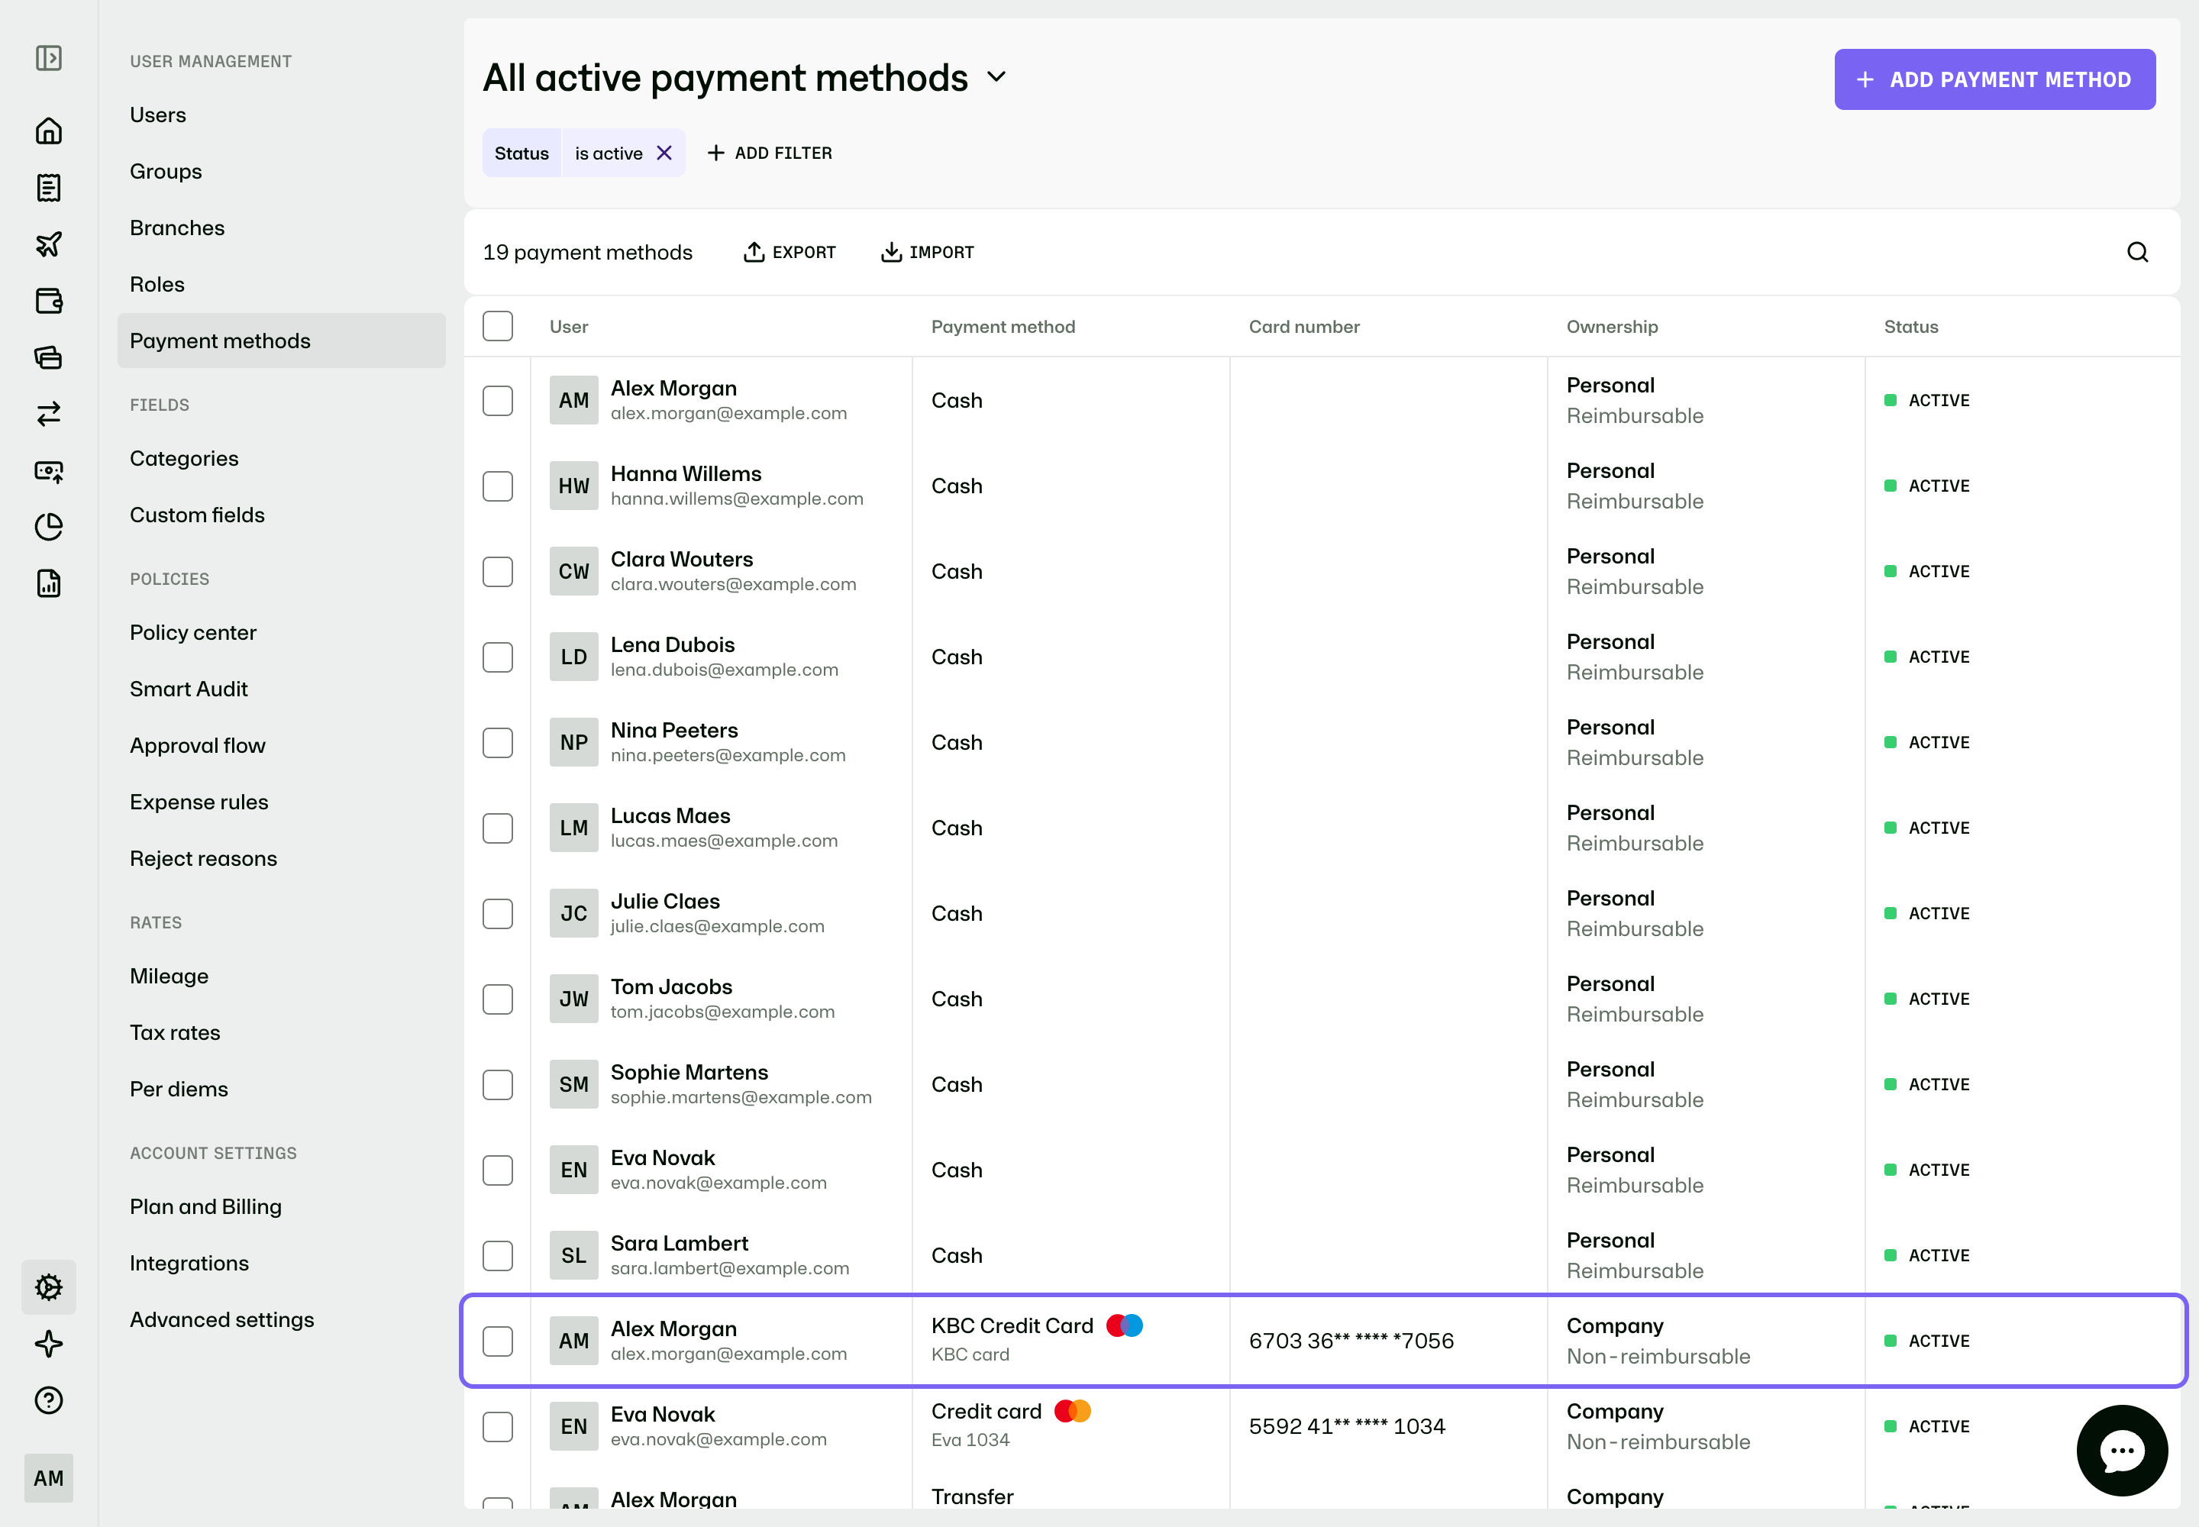Open the Home icon in left rail

(x=49, y=131)
